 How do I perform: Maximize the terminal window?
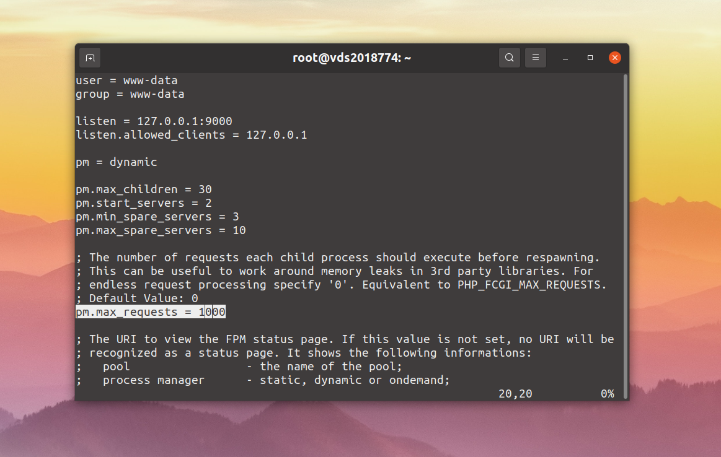click(x=590, y=58)
